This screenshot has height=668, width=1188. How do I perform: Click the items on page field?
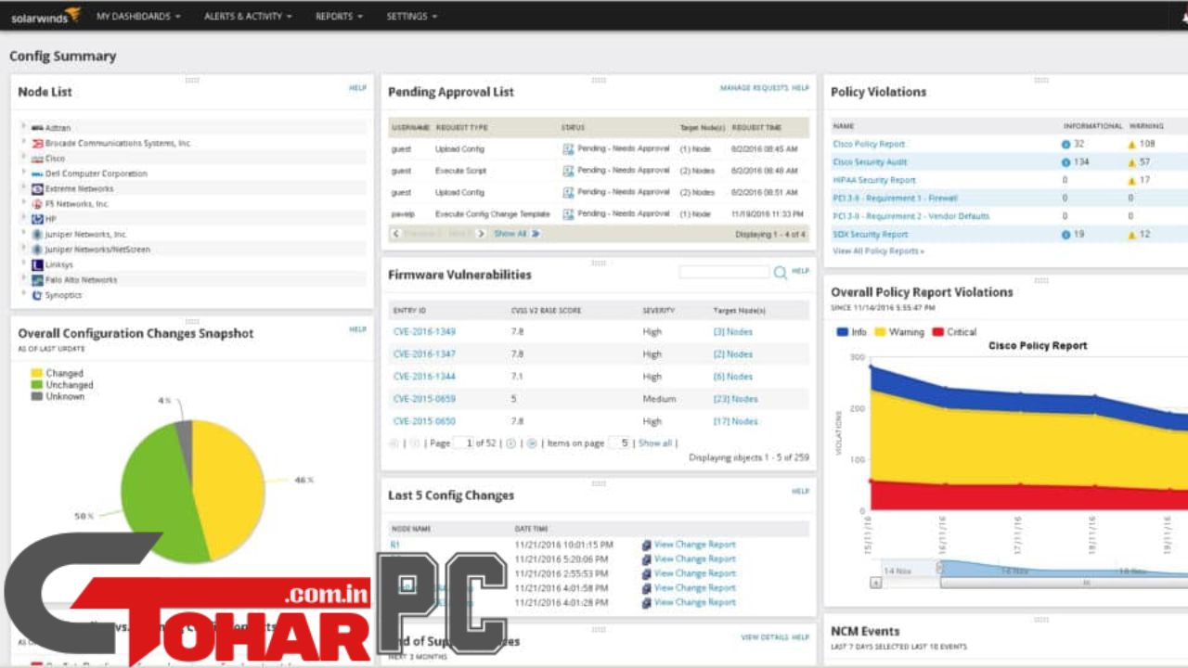(620, 443)
